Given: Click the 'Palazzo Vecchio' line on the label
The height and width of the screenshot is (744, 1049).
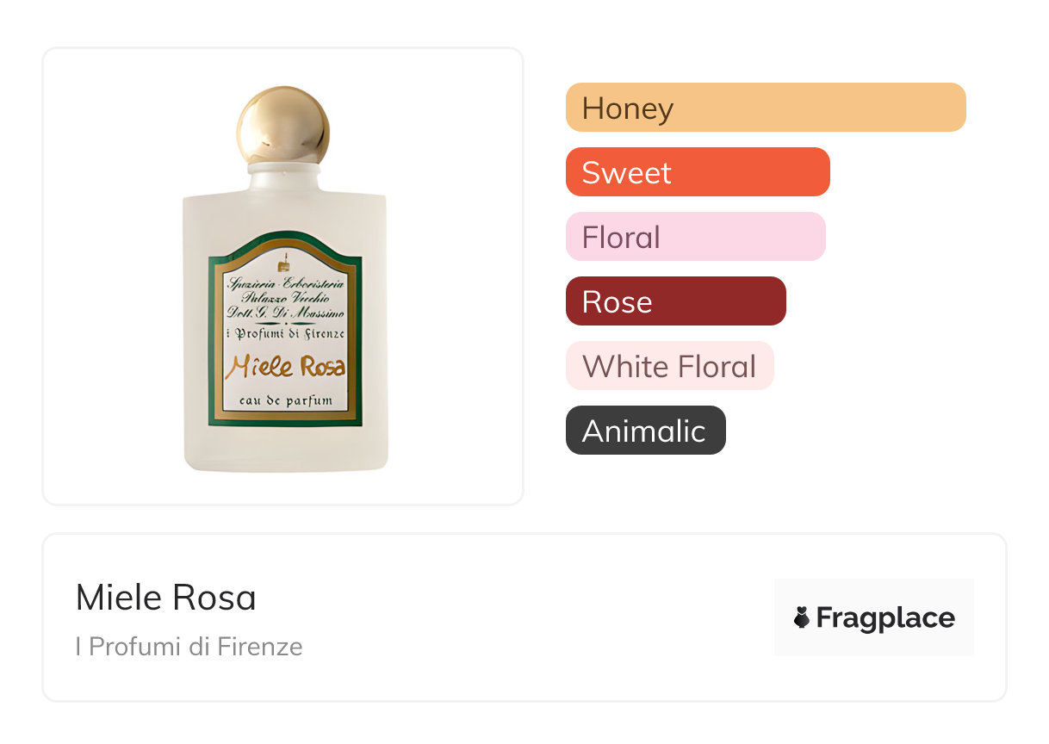Looking at the screenshot, I should point(285,297).
